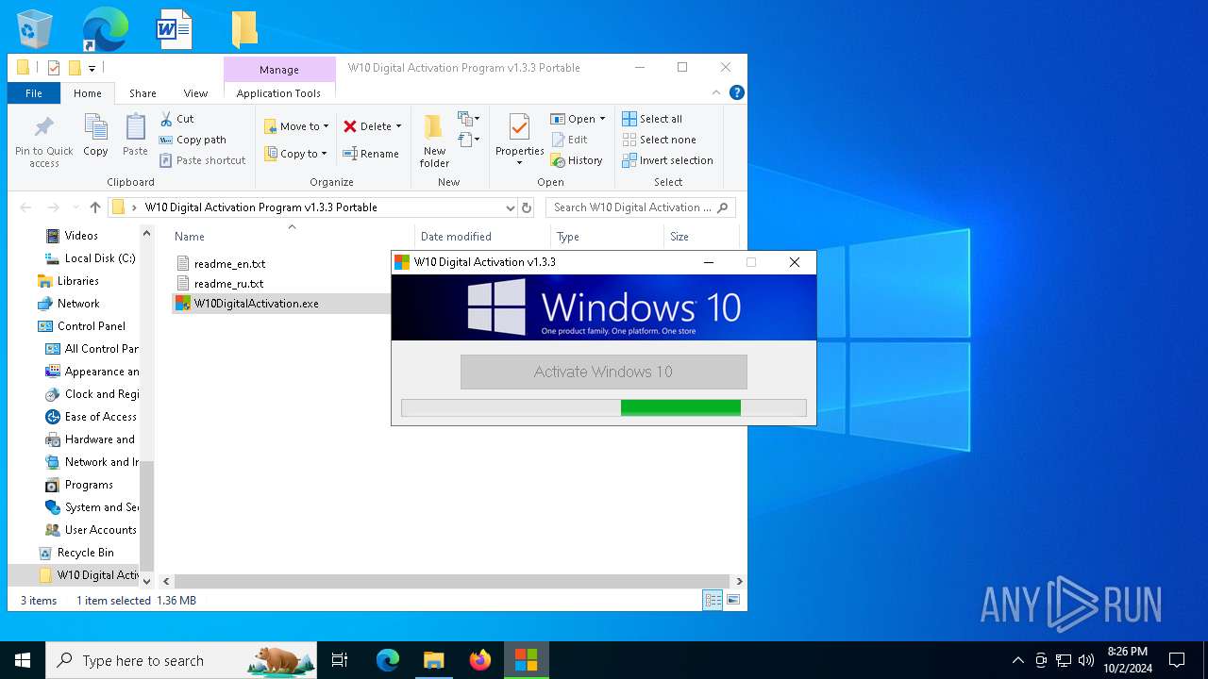
Task: Click the Paste ribbon icon
Action: (135, 135)
